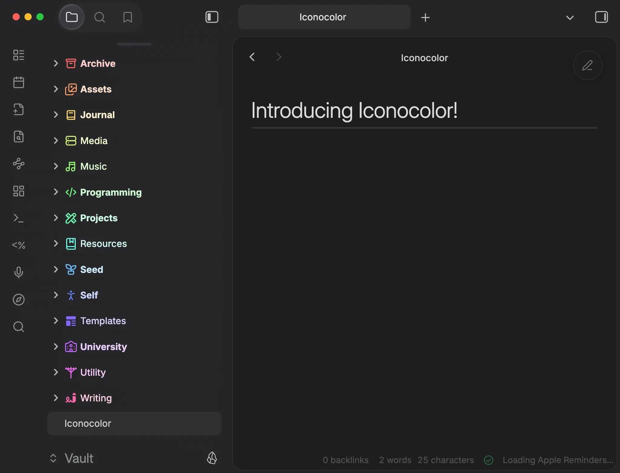Image resolution: width=620 pixels, height=473 pixels.
Task: Select the Utility folder name
Action: click(93, 372)
